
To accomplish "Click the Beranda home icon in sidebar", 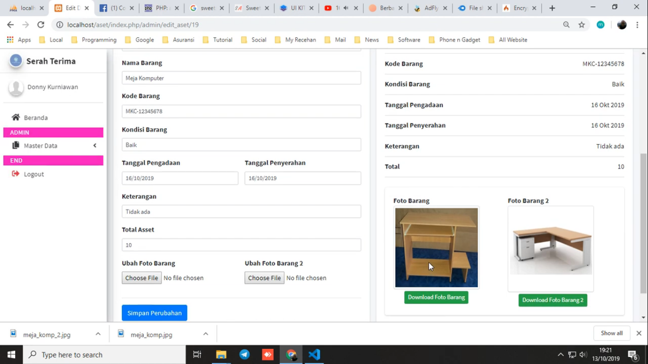I will point(16,118).
